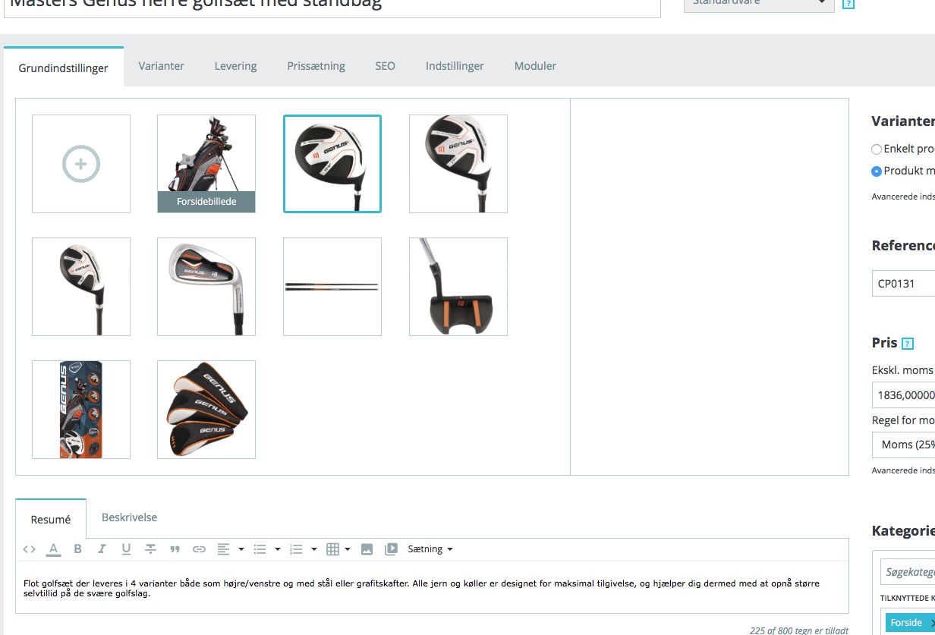The image size is (935, 635).
Task: Click help icon beside product type dropdown
Action: pyautogui.click(x=848, y=4)
